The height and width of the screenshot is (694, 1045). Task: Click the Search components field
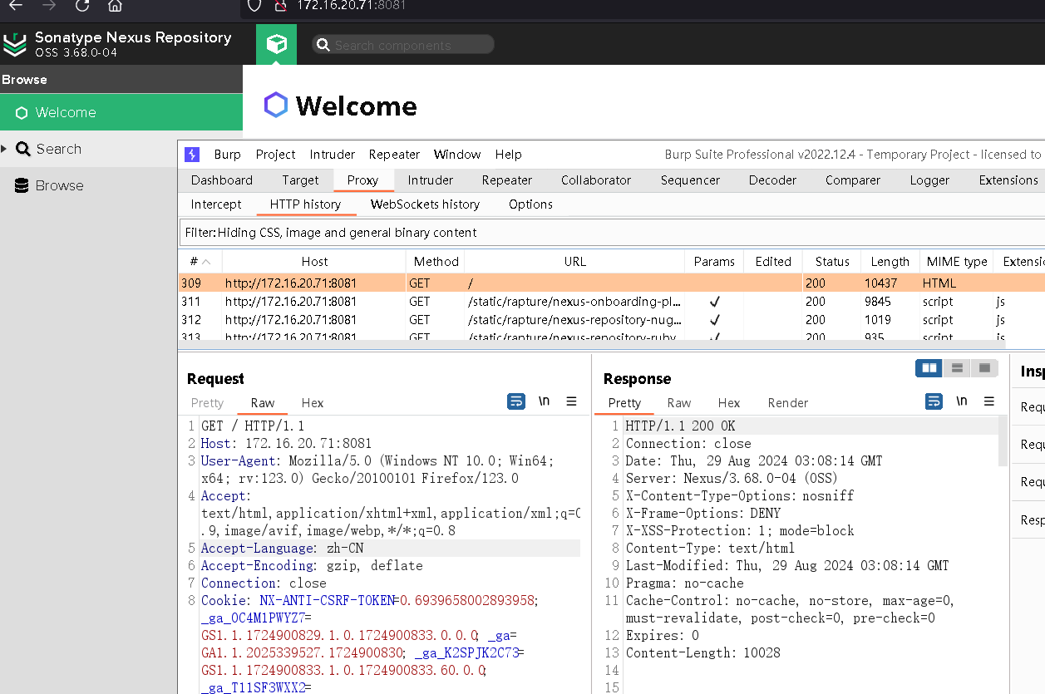(x=403, y=45)
